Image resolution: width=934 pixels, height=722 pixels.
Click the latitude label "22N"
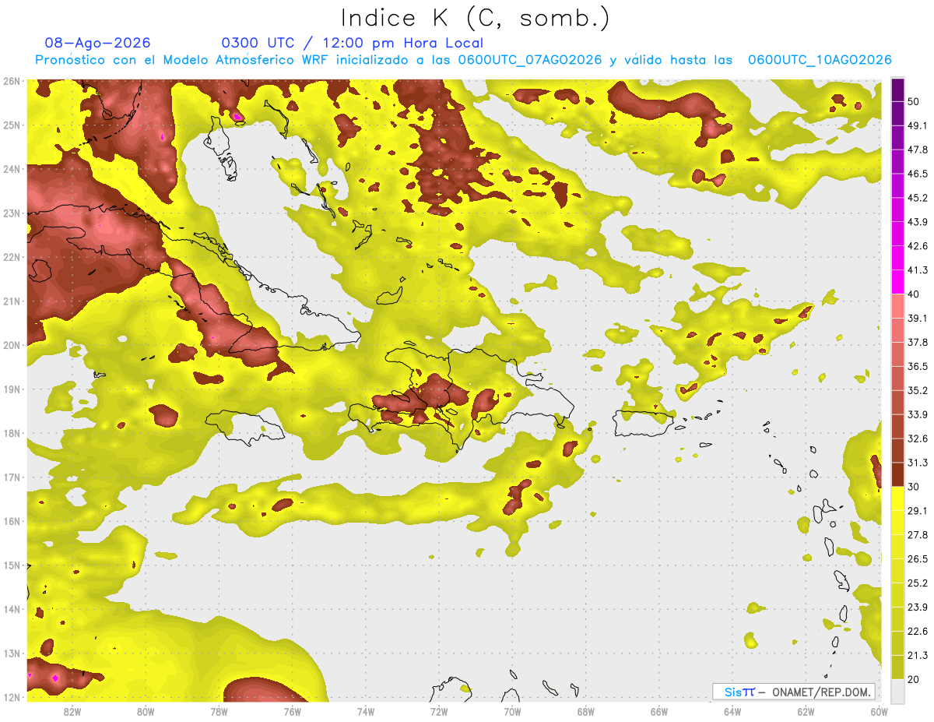click(11, 257)
